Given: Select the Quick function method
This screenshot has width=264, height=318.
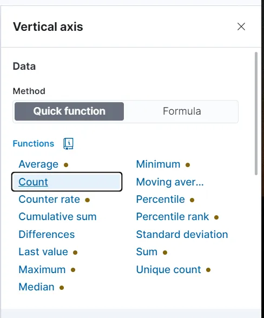Looking at the screenshot, I should click(69, 111).
